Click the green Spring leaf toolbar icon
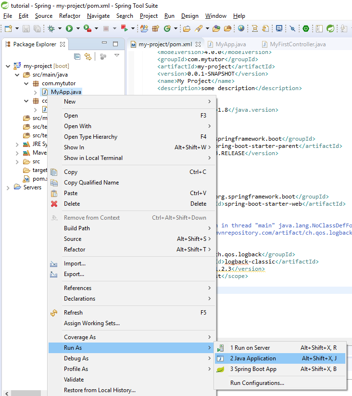This screenshot has height=396, width=352. coord(330,28)
